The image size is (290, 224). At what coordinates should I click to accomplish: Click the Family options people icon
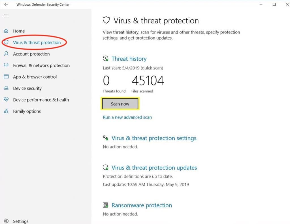tap(6, 111)
